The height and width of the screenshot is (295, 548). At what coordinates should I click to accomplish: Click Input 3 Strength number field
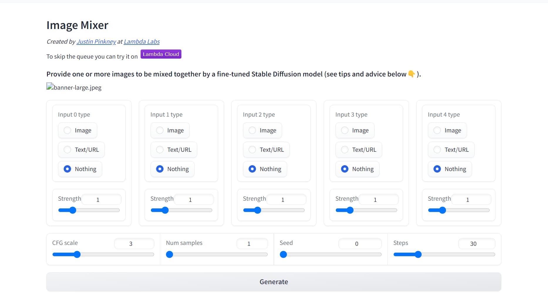click(379, 199)
